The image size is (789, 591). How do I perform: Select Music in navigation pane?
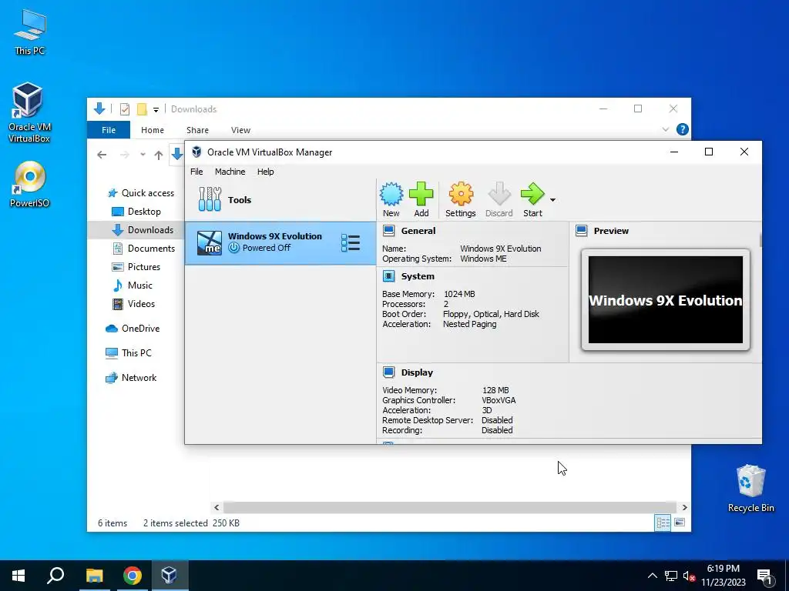tap(132, 285)
